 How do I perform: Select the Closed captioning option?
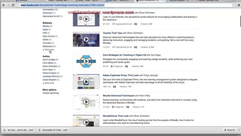click(x=50, y=93)
